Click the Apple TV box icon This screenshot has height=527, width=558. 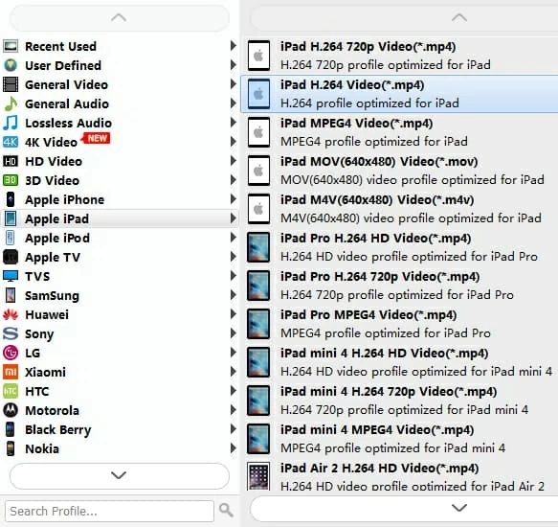pyautogui.click(x=11, y=257)
